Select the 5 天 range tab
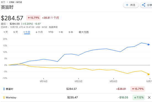This screenshot has width=152, height=102. point(16,32)
